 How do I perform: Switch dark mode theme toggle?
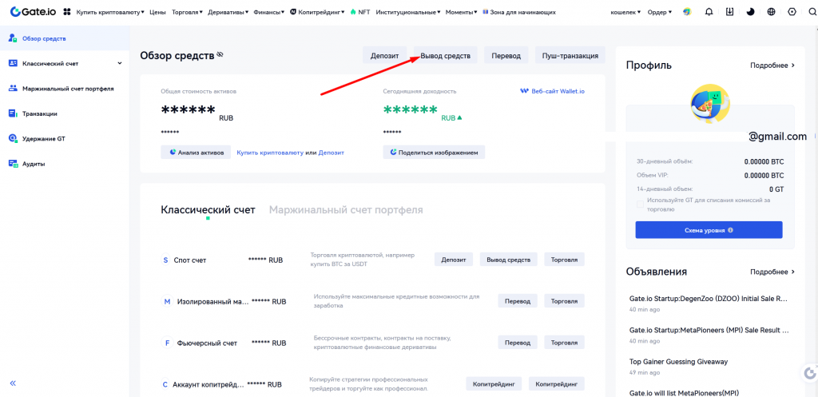click(x=749, y=12)
